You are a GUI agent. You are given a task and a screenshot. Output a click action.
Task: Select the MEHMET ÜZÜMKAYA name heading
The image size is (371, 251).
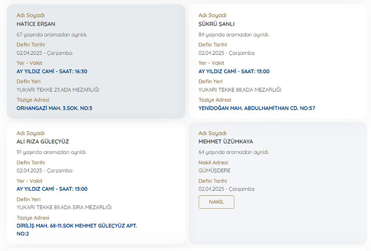click(x=225, y=142)
